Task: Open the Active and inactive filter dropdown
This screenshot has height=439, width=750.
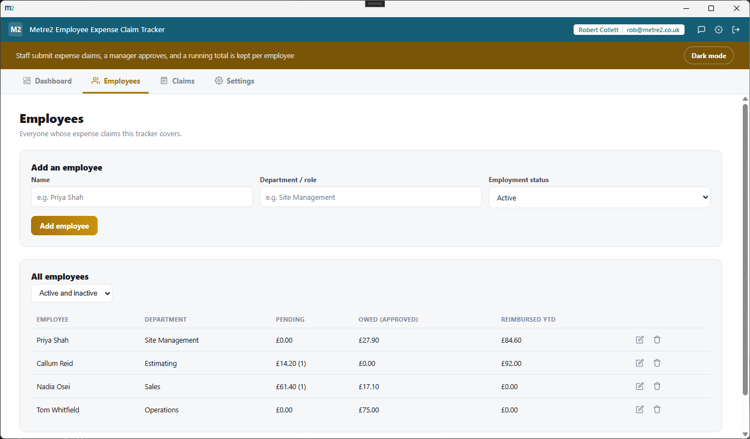Action: click(x=72, y=293)
